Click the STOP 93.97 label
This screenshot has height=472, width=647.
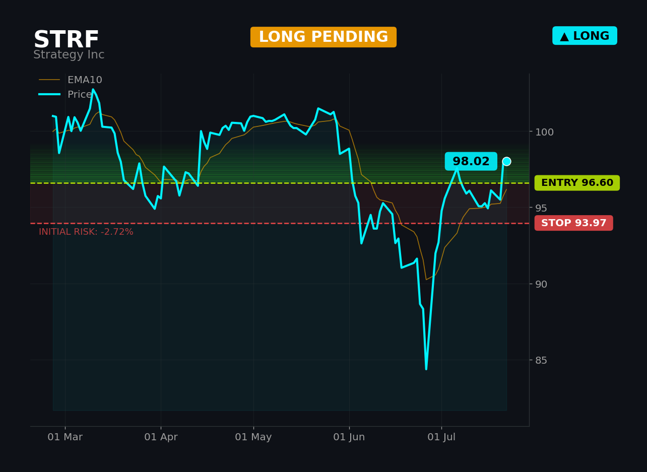point(574,223)
